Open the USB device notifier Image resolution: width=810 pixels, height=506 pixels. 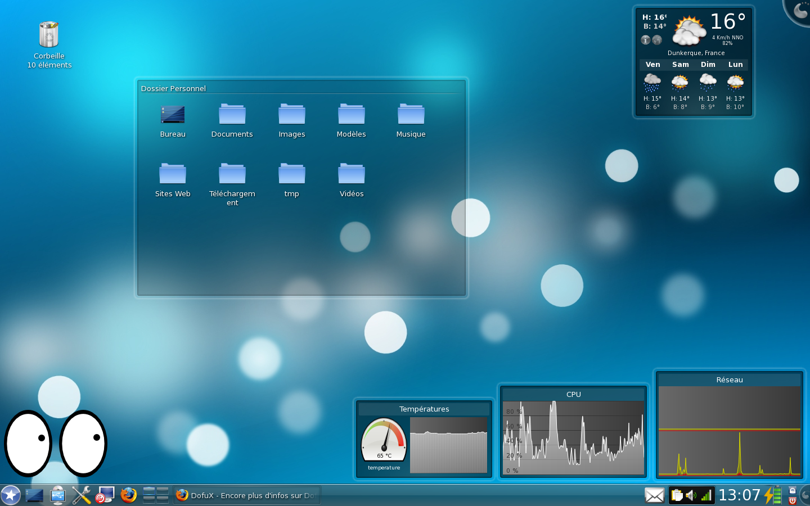[x=57, y=495]
